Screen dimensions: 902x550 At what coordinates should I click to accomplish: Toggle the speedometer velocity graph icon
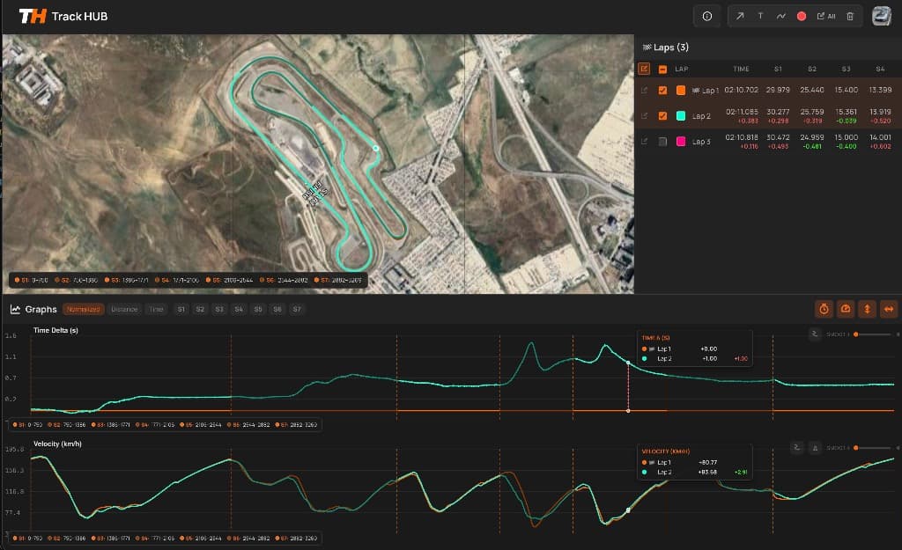[x=846, y=309]
